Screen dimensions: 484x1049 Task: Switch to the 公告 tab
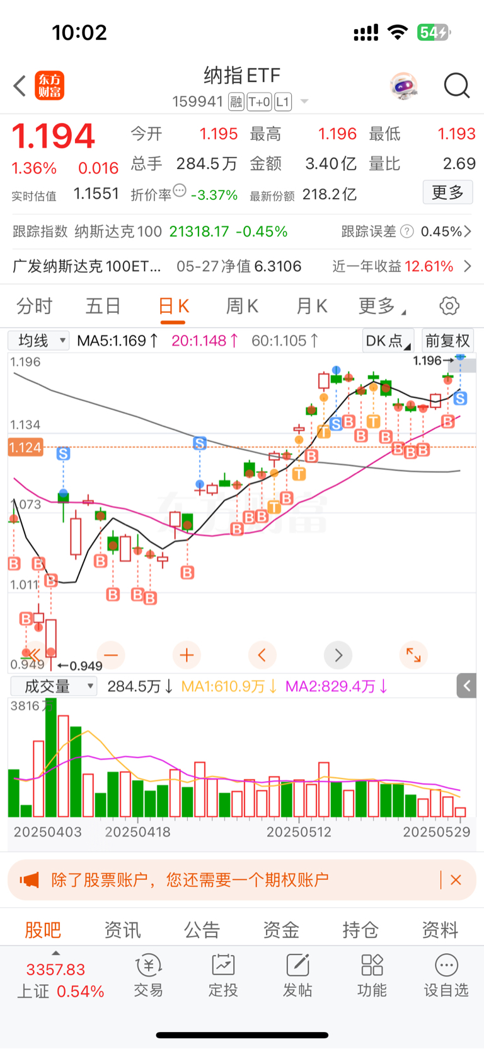tap(202, 930)
